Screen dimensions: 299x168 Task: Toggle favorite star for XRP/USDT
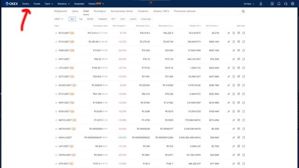coord(56,103)
